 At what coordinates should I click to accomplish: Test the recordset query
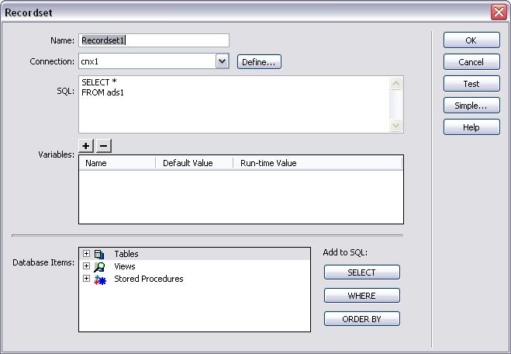click(x=471, y=84)
